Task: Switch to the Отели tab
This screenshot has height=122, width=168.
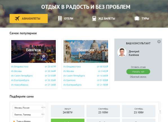Action: coord(66,18)
